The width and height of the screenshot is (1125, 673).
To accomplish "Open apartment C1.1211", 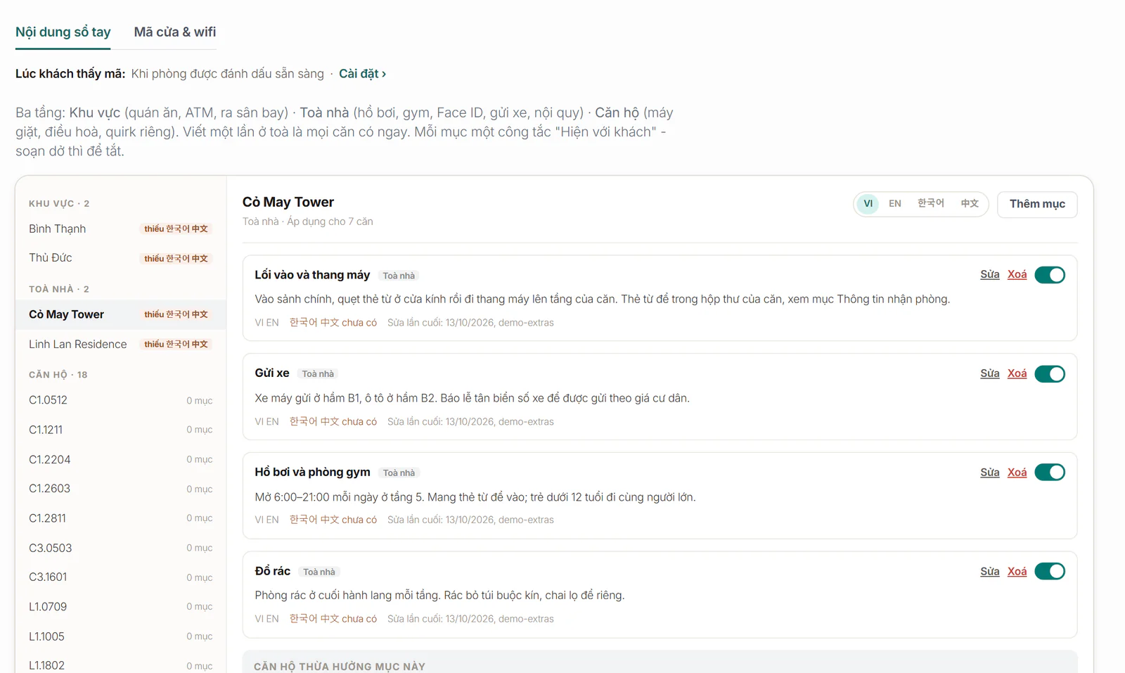I will click(120, 430).
